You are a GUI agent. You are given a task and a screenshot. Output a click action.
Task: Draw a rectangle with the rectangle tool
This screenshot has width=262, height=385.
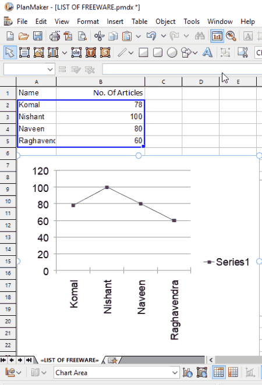[x=143, y=52]
